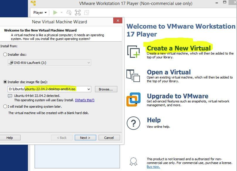237x171 pixels.
Task: Click the info icon beside Ubuntu detected
Action: (10, 96)
